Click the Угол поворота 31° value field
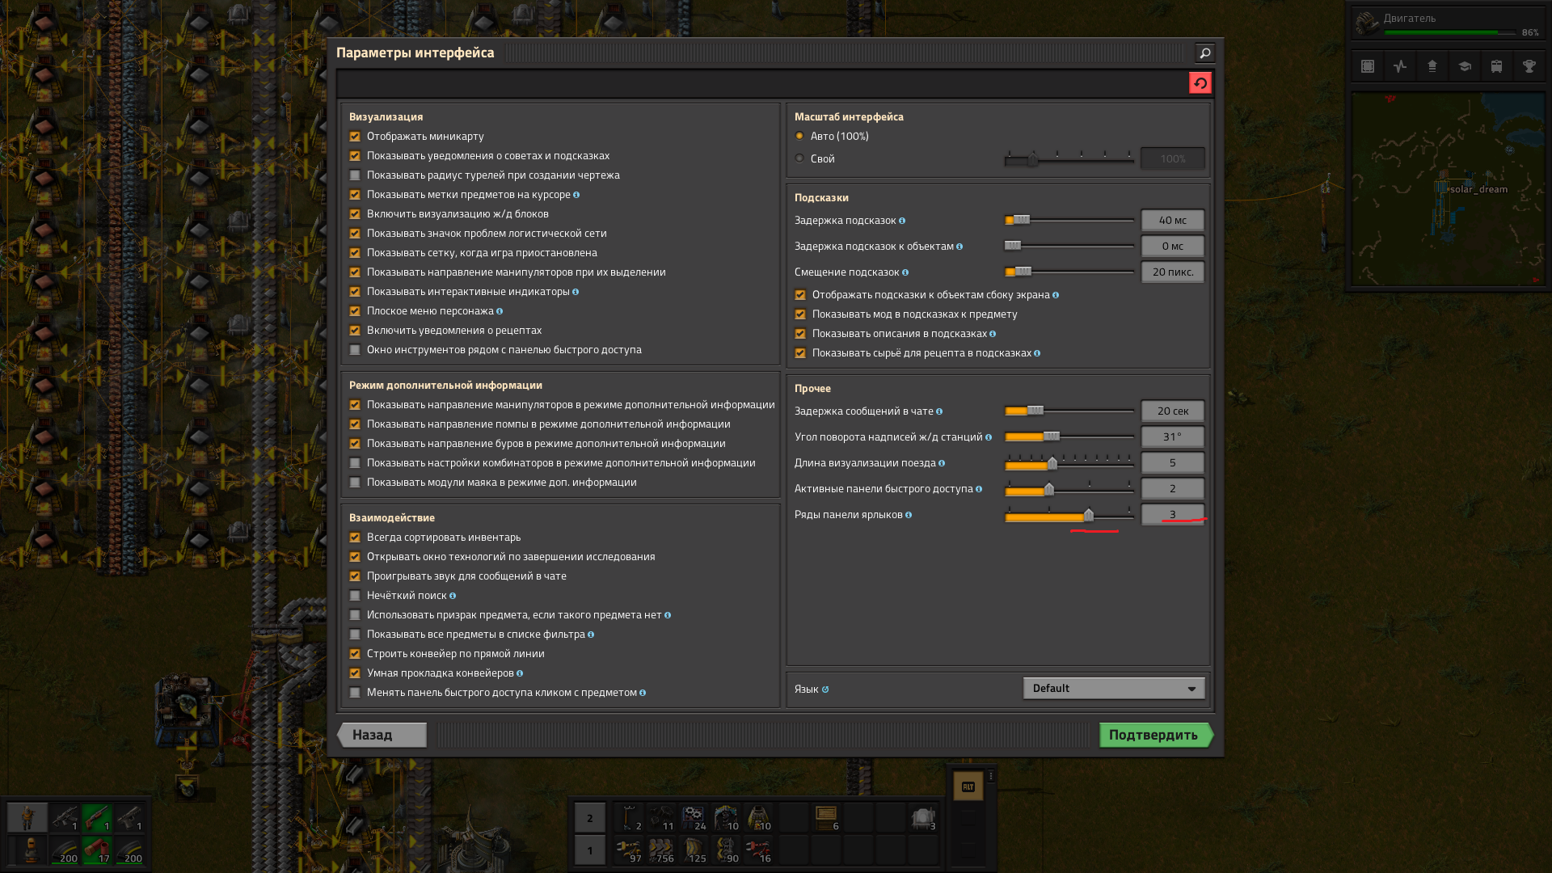 [1173, 436]
